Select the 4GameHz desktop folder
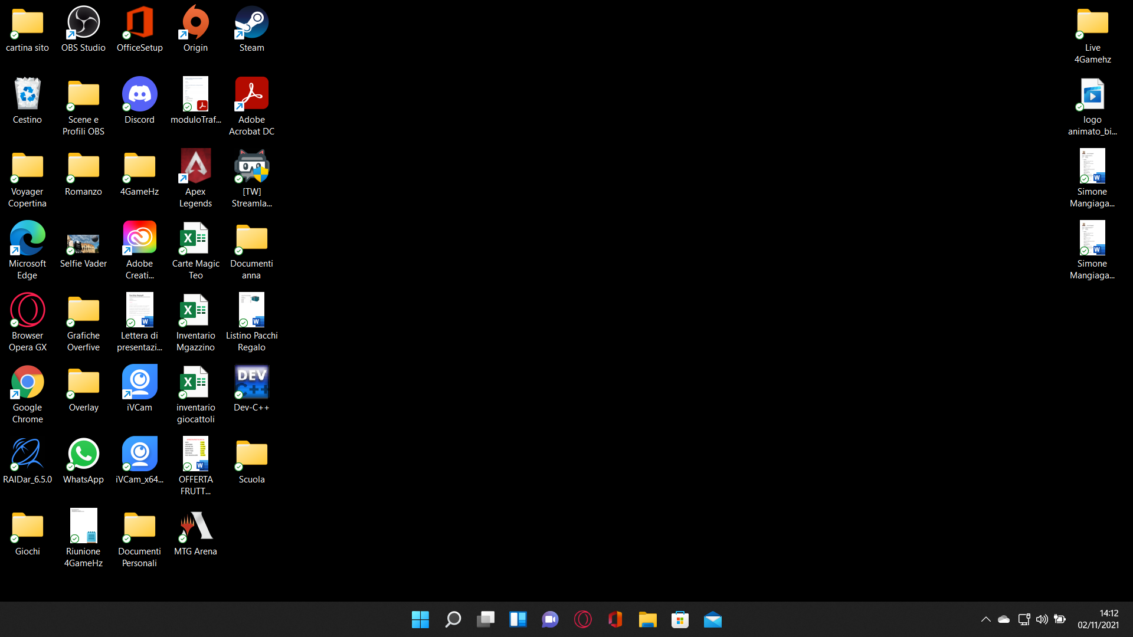 [139, 173]
